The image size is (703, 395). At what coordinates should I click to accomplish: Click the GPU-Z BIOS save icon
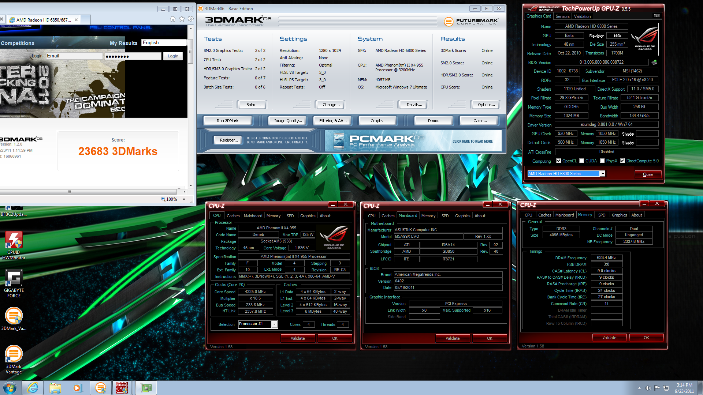click(x=655, y=62)
